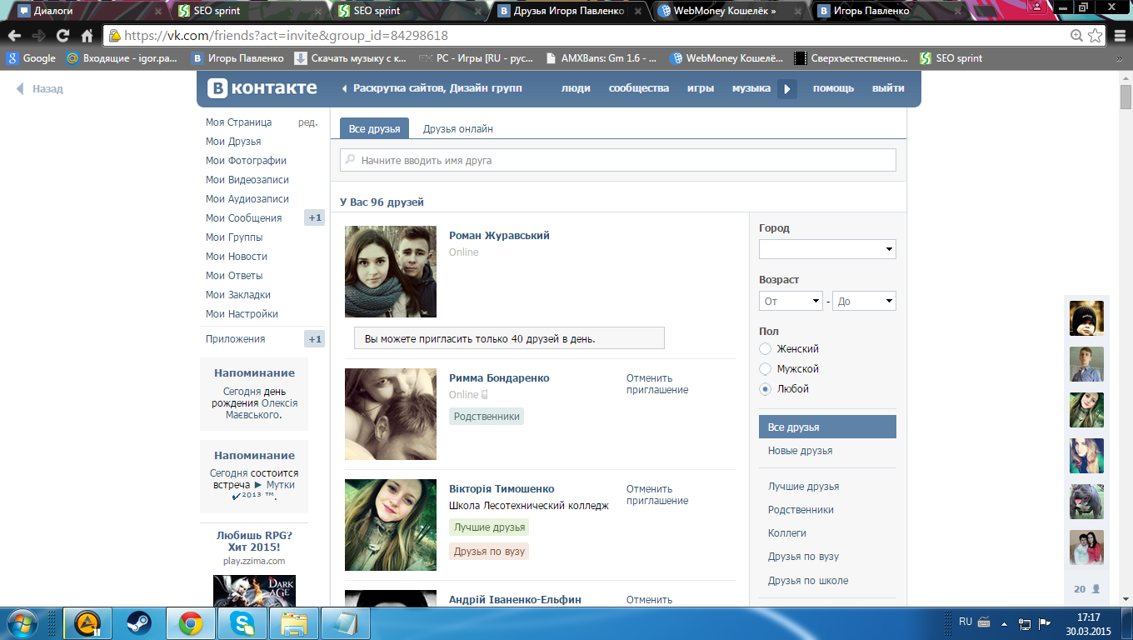
Task: Open Steam from taskbar
Action: (x=138, y=622)
